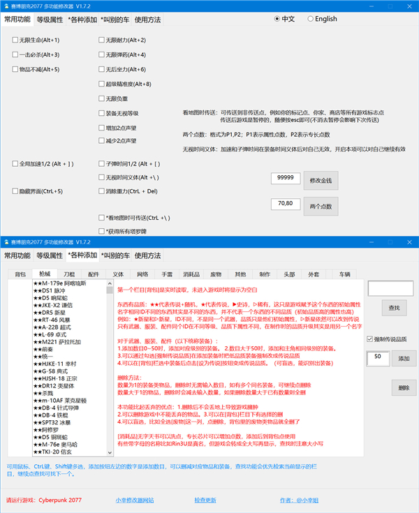
Task: Open *叫别的车 tab in top window
Action: (x=115, y=20)
